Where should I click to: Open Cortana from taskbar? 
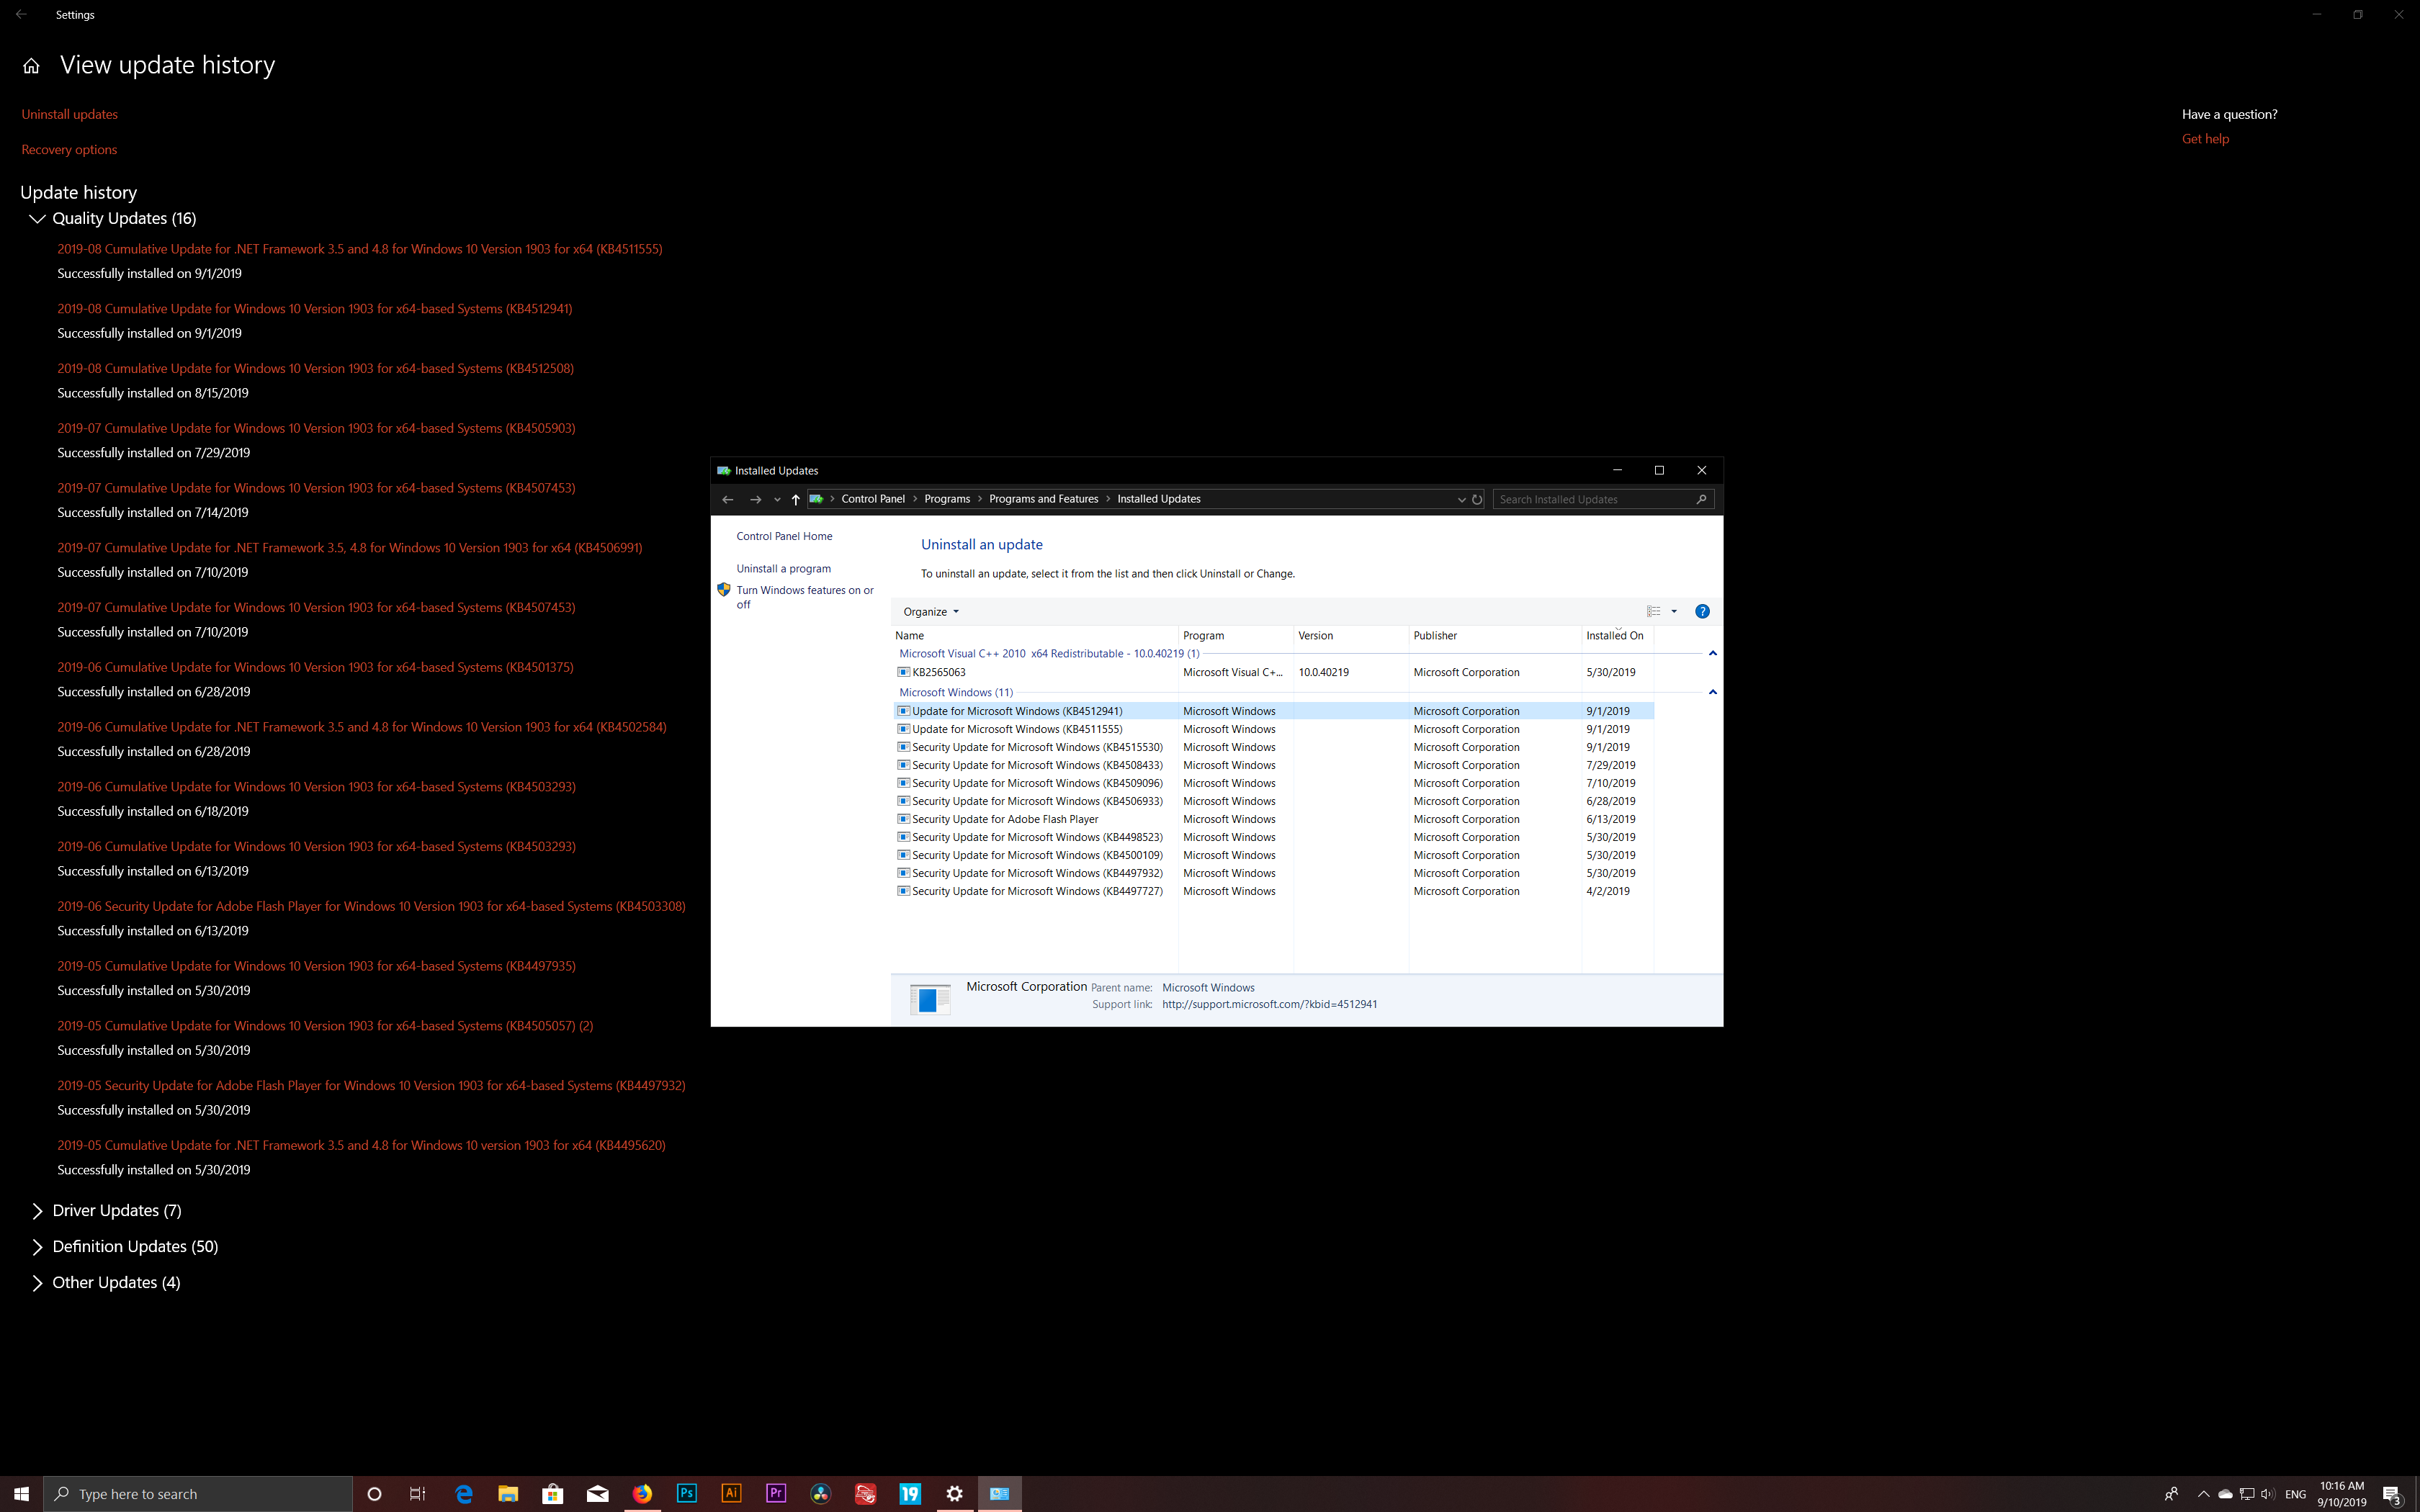(375, 1494)
